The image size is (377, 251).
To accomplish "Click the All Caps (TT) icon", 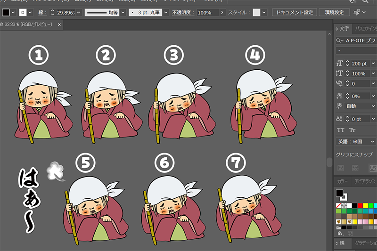I will [340, 130].
